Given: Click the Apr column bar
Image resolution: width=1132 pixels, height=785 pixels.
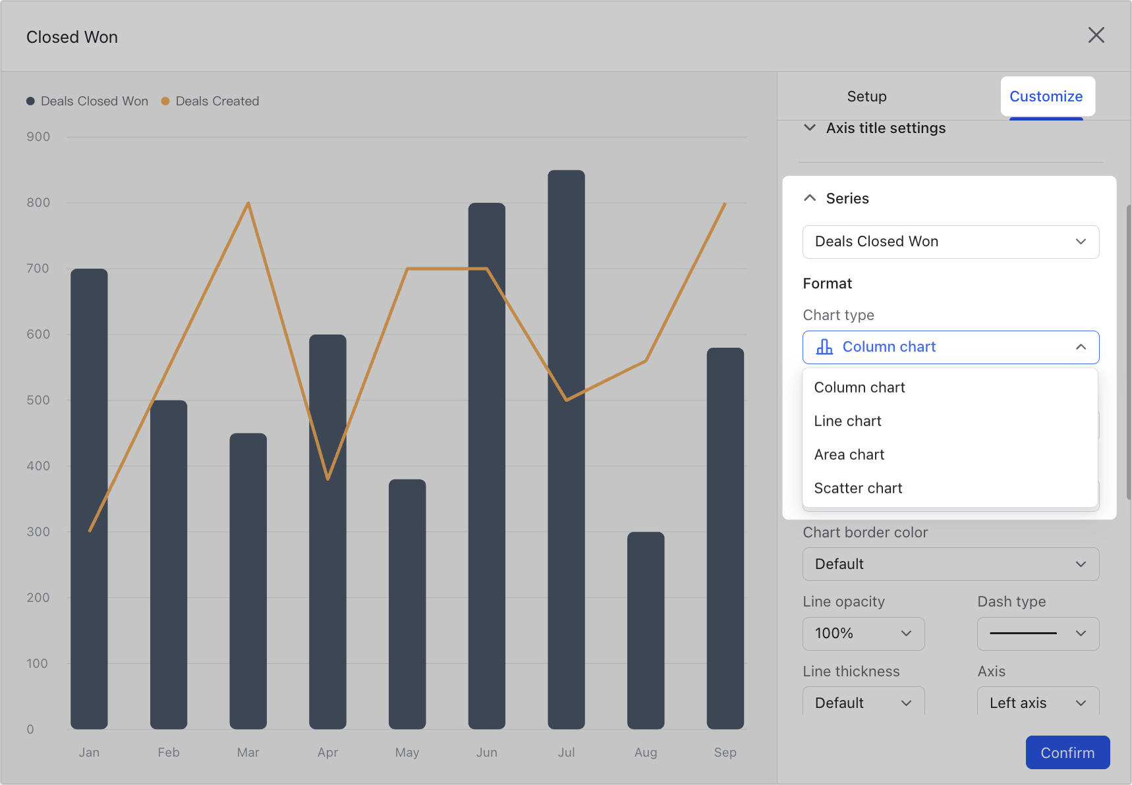Looking at the screenshot, I should (x=327, y=532).
